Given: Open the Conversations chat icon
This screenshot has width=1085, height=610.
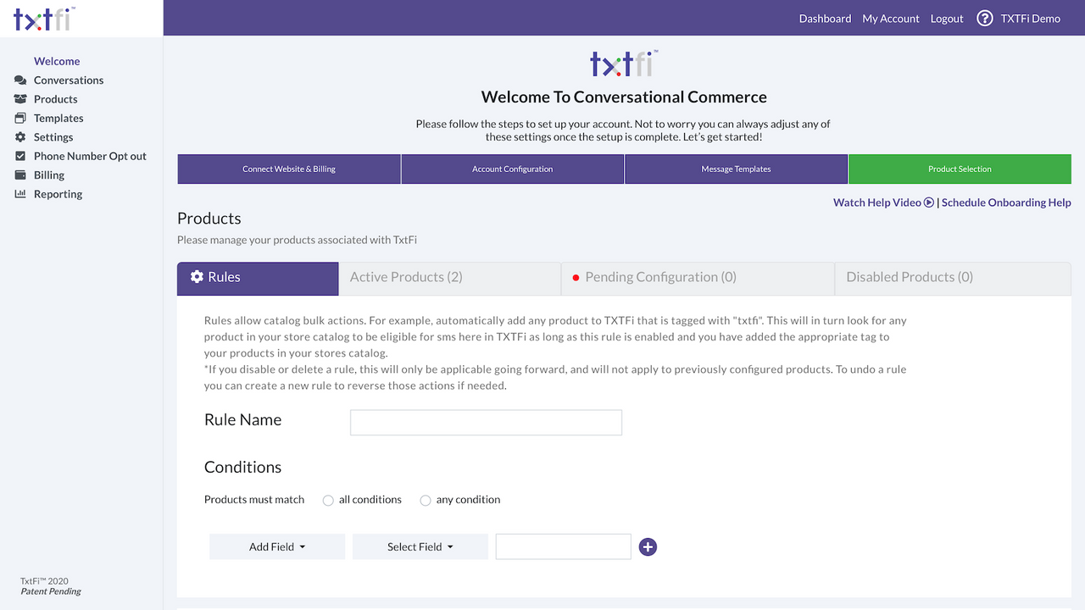Looking at the screenshot, I should pos(19,80).
